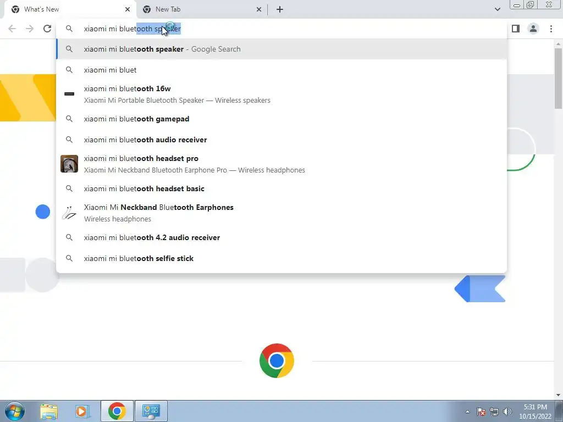This screenshot has width=563, height=422.
Task: Open Chrome's three-dot menu
Action: 551,29
